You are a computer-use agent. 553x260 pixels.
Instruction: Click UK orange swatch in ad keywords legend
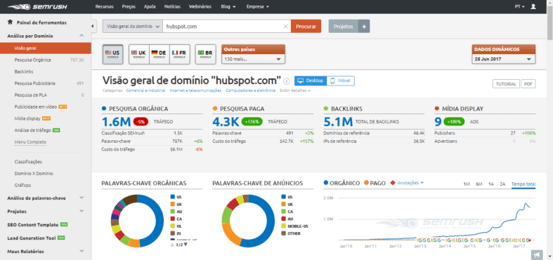point(283,204)
